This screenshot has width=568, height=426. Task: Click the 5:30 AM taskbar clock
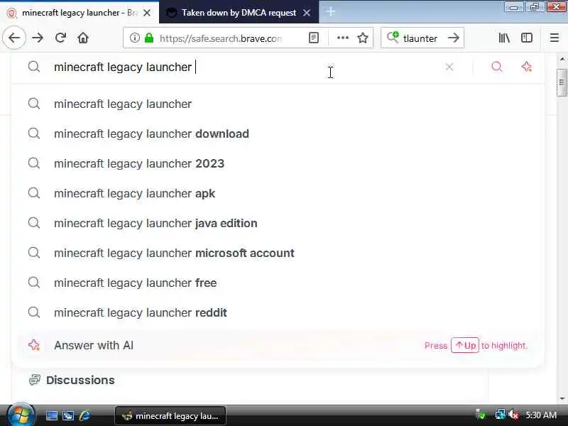(541, 415)
